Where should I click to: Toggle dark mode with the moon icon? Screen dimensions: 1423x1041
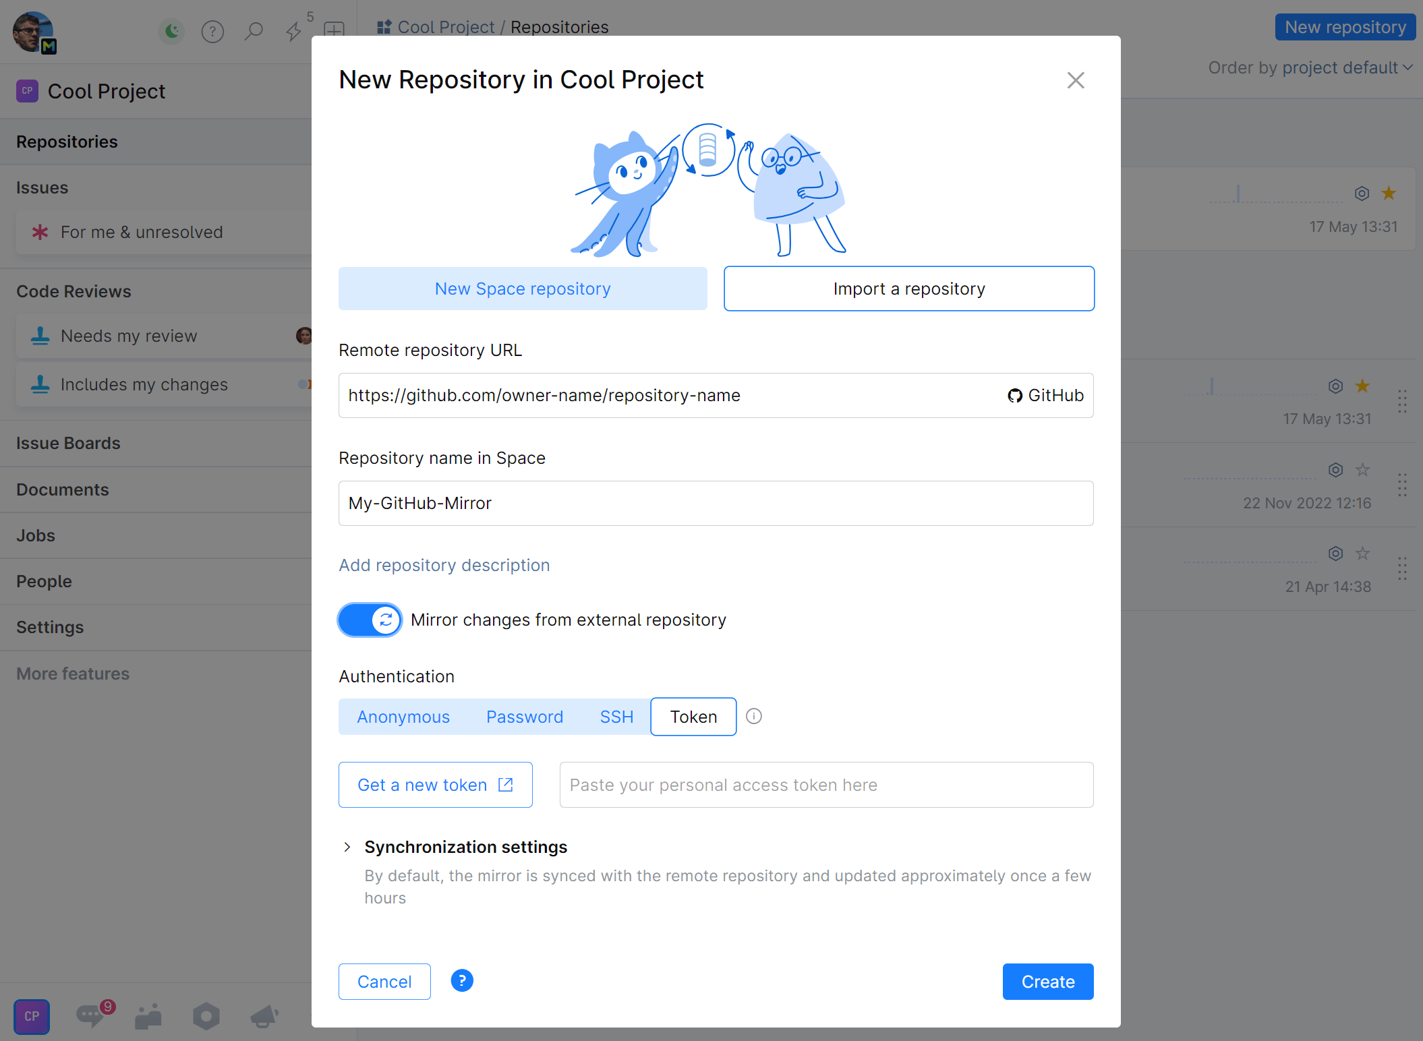click(x=171, y=31)
